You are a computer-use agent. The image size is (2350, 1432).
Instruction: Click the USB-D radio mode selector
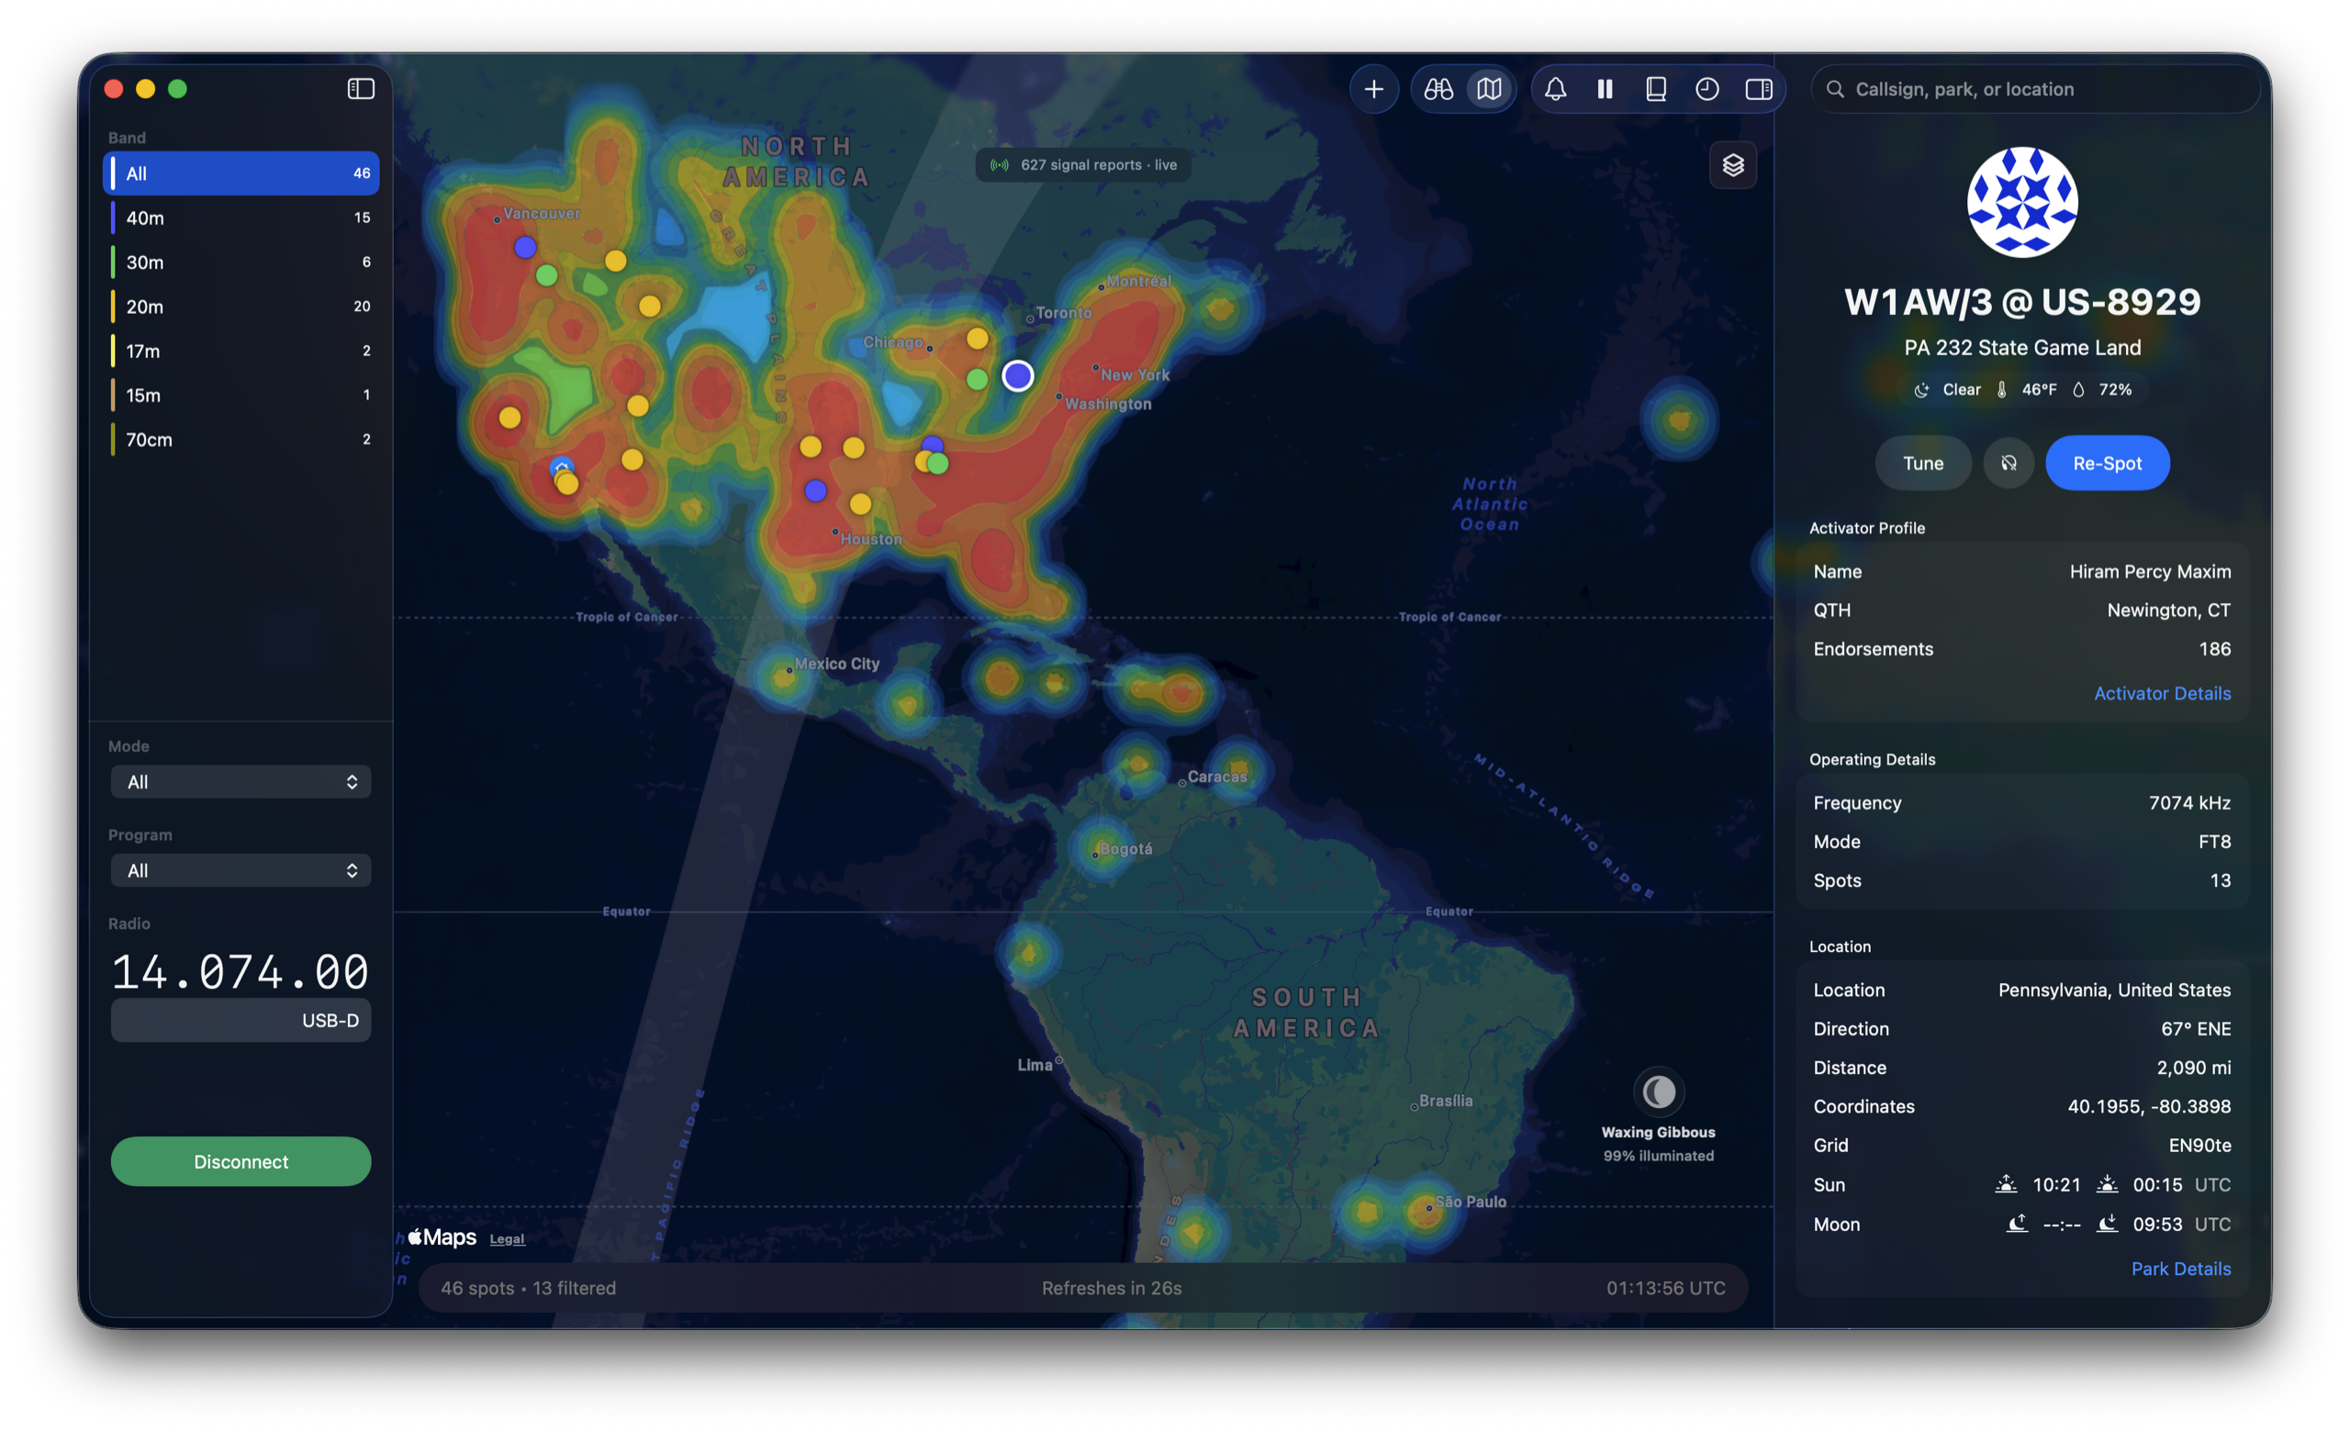241,1020
